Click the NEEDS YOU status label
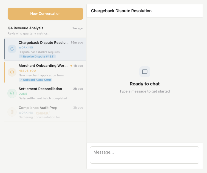The height and width of the screenshot is (173, 207). (x=27, y=71)
